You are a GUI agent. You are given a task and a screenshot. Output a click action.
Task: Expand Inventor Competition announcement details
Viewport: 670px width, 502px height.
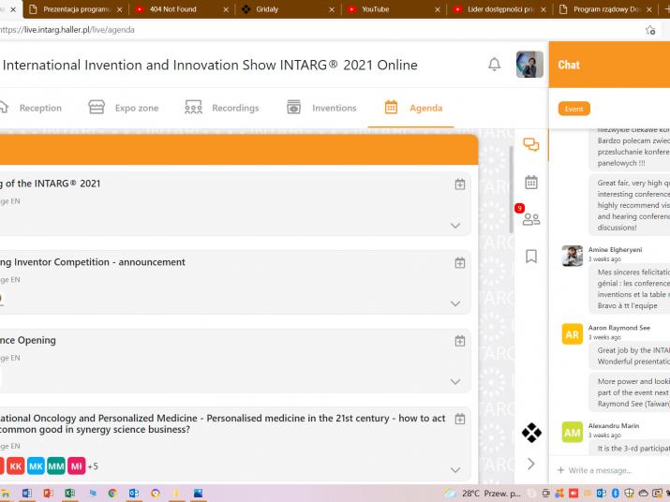click(455, 303)
